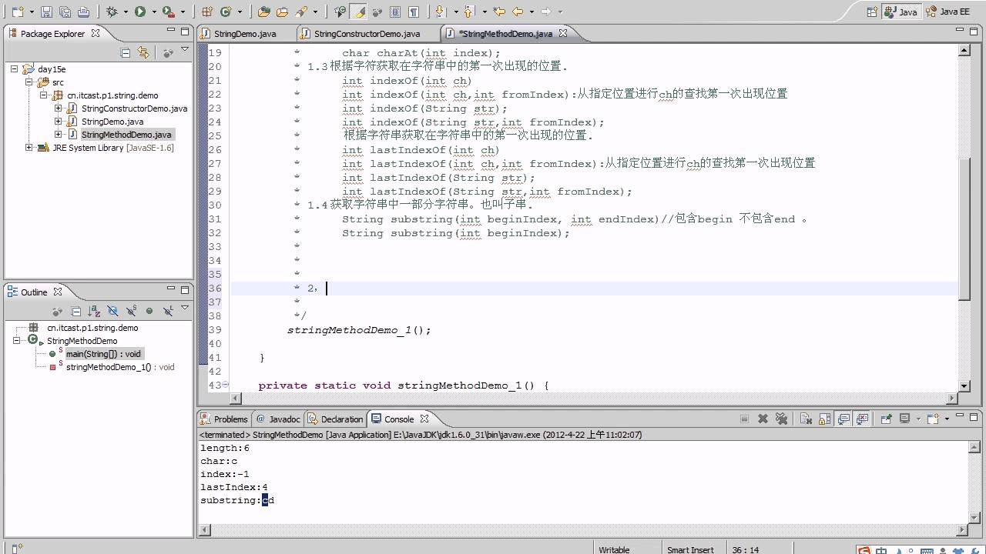986x554 pixels.
Task: Start debugging with the bug icon
Action: [112, 12]
